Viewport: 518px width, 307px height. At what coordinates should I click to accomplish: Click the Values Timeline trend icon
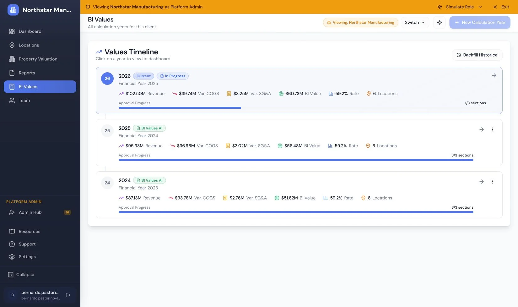click(99, 52)
